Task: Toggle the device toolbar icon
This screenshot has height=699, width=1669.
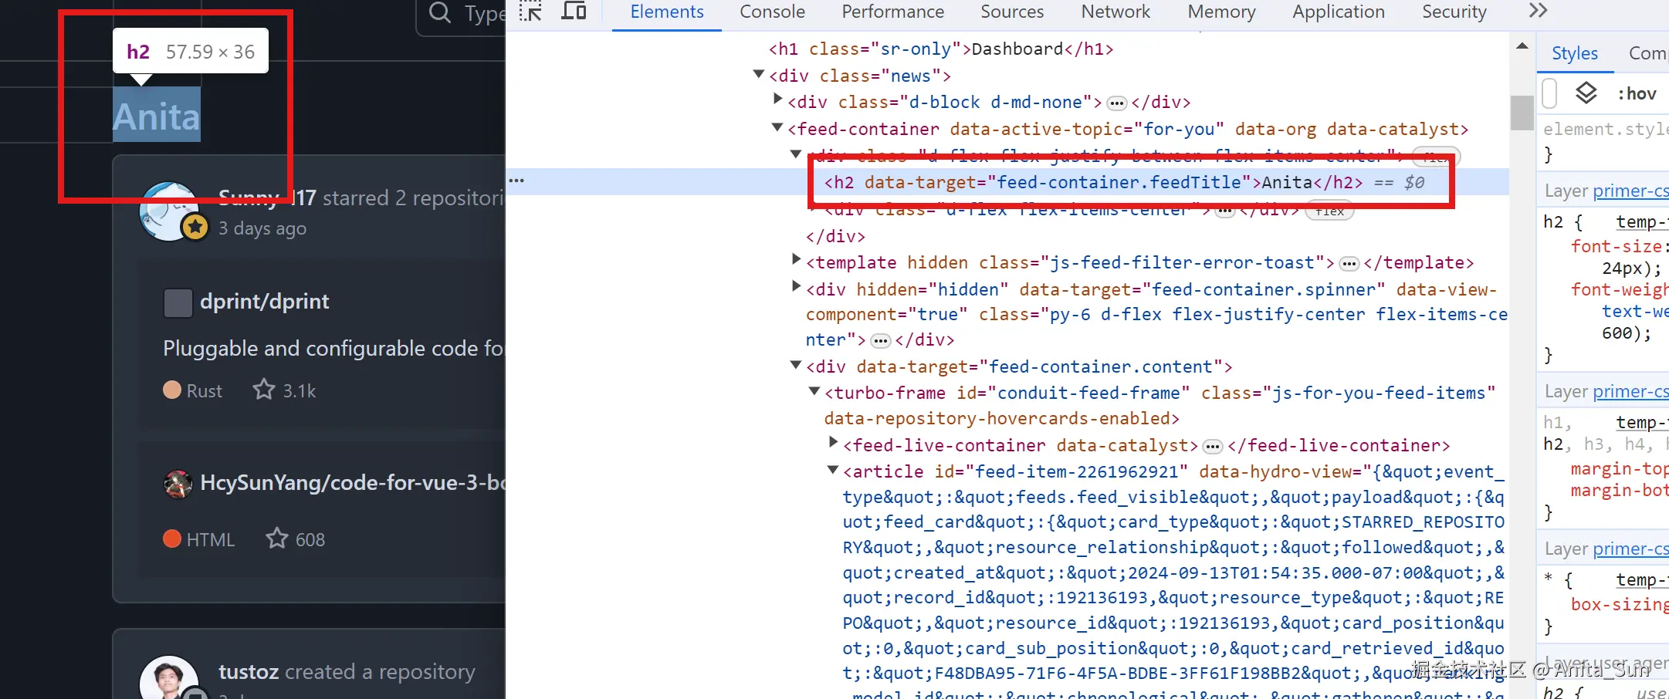Action: coord(574,11)
